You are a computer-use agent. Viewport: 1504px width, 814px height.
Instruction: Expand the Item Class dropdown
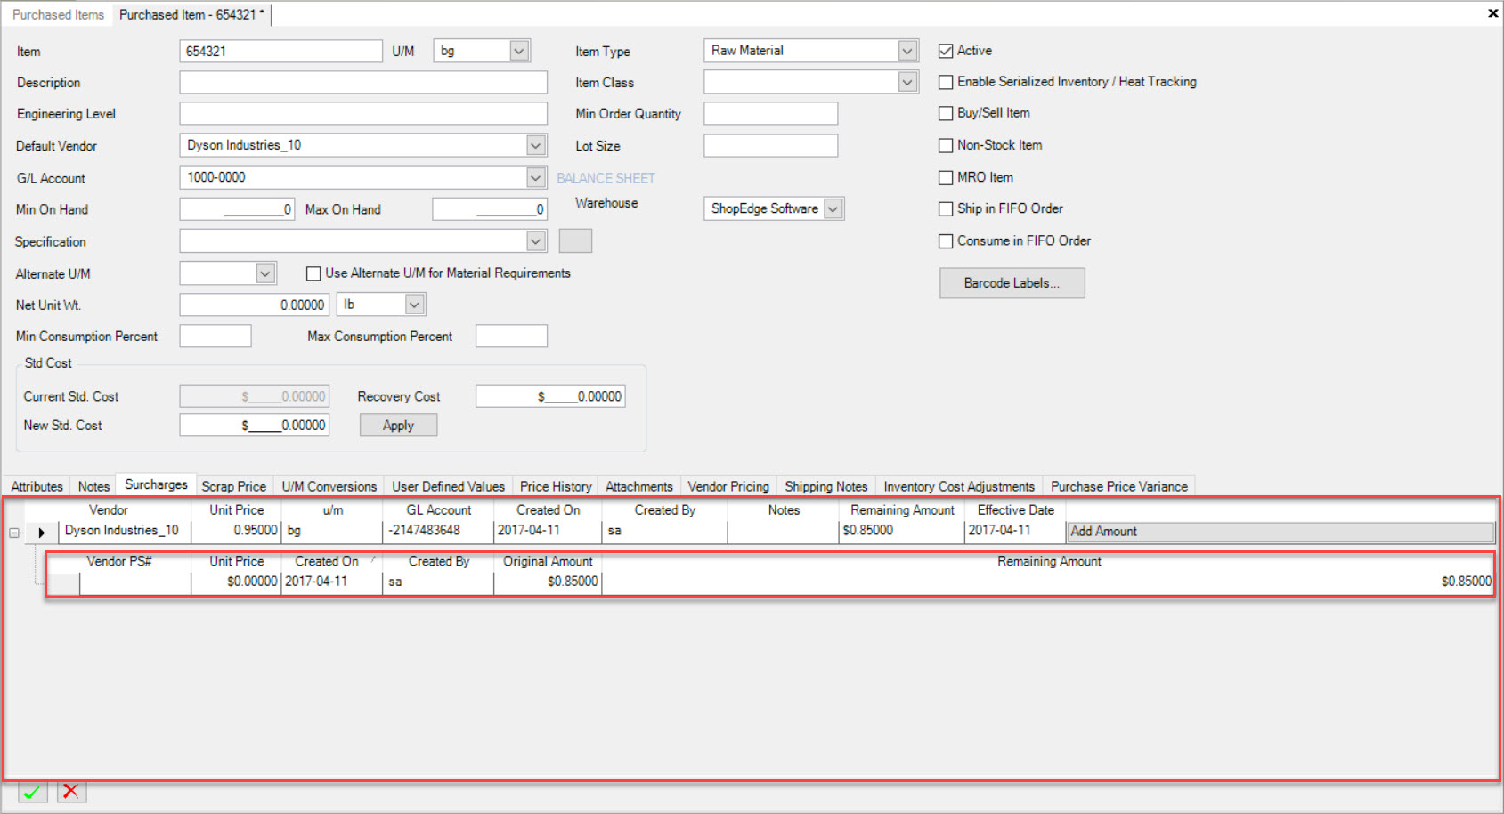pyautogui.click(x=907, y=82)
